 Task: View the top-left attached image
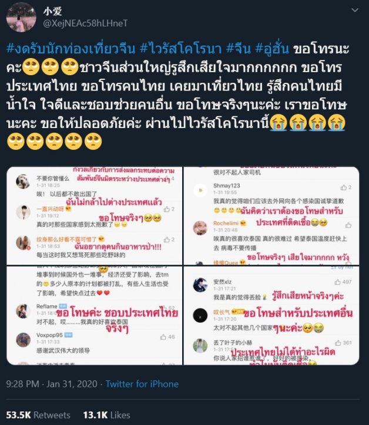[x=95, y=216]
